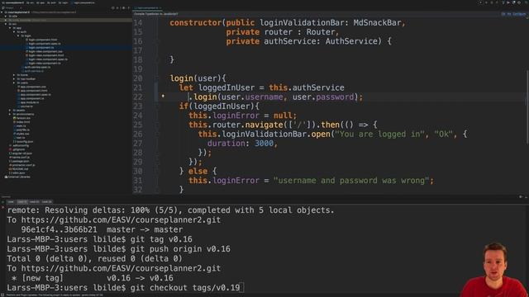The width and height of the screenshot is (529, 297).
Task: Switch to the Local (3) terminal tab
Action: (x=47, y=201)
